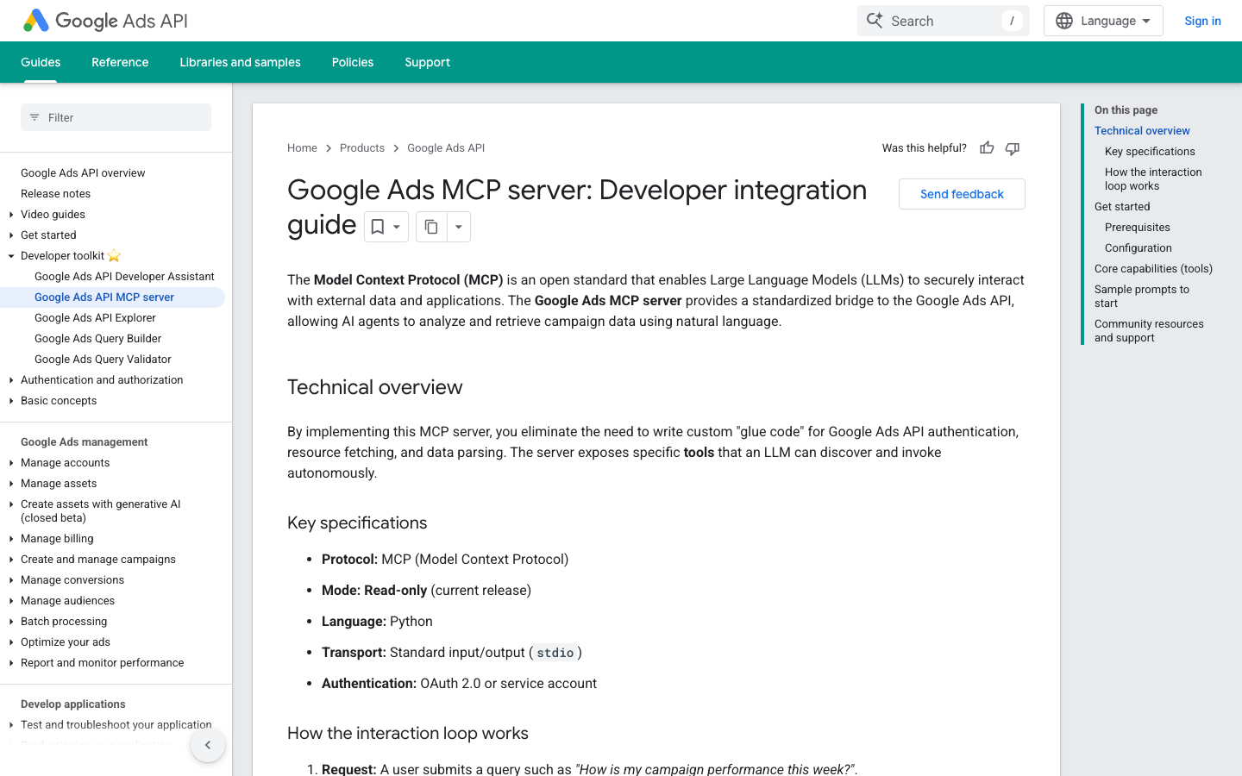Open the Language dropdown
This screenshot has width=1242, height=776.
pyautogui.click(x=1103, y=20)
